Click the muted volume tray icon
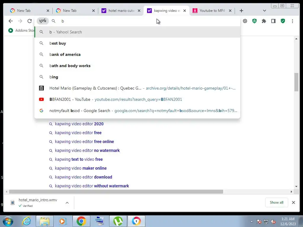The height and width of the screenshot is (227, 303). pyautogui.click(x=273, y=221)
